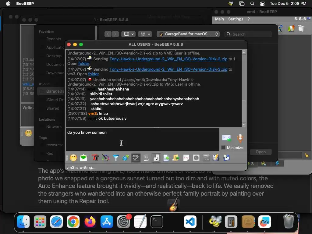312x234 pixels.
Task: Open Spotlight search in menu bar
Action: tap(252, 3)
